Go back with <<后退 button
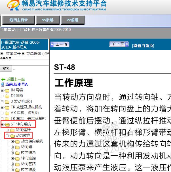The width and height of the screenshot is (171, 172). [x=48, y=20]
